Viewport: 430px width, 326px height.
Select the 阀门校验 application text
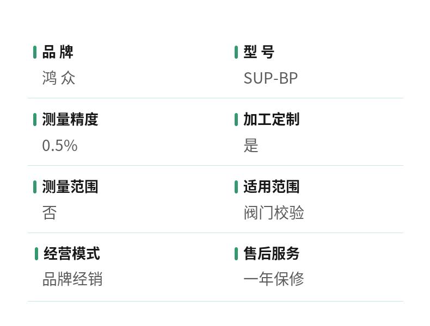(274, 212)
